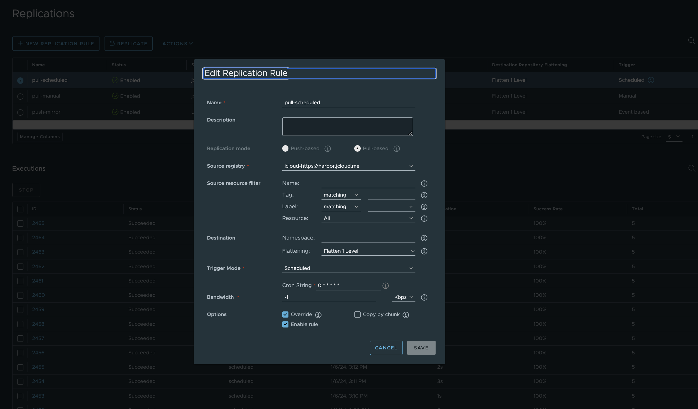Click info icon beside Copy by chunk

(405, 315)
